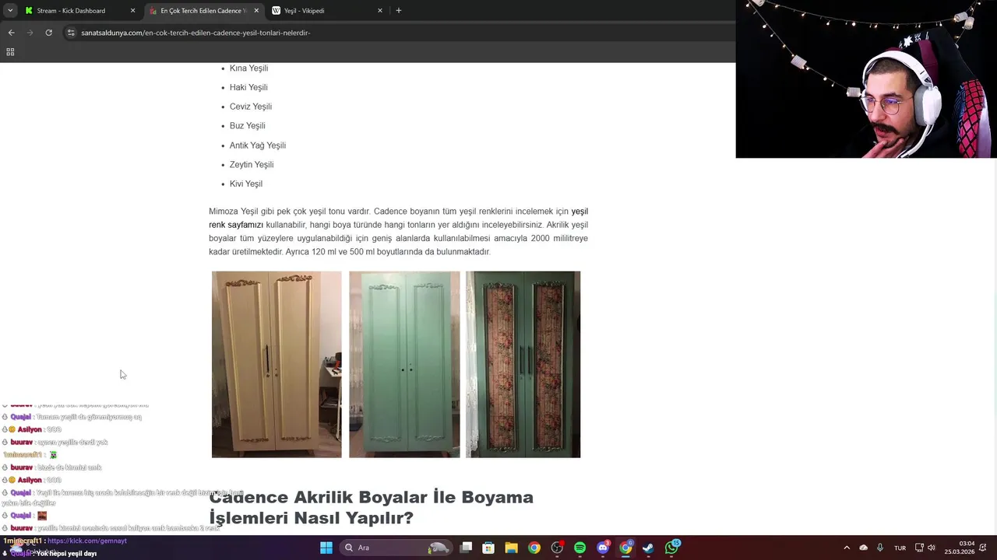Open the cream wardrobe photo

277,364
